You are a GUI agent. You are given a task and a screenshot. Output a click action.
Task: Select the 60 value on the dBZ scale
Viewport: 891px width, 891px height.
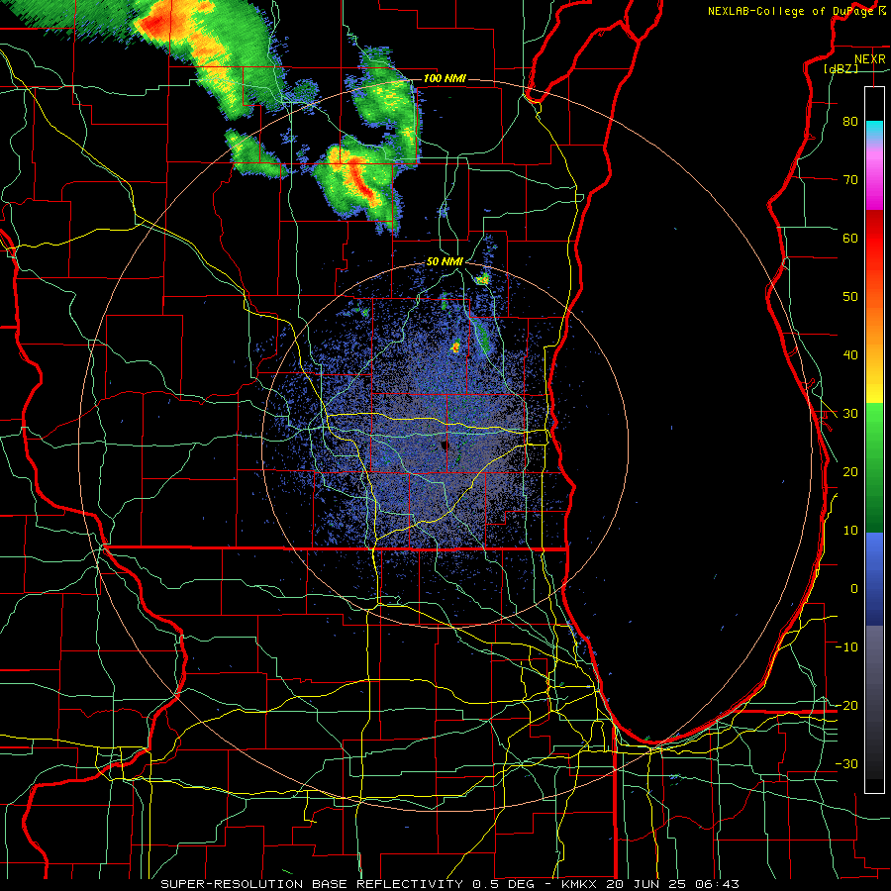point(850,238)
